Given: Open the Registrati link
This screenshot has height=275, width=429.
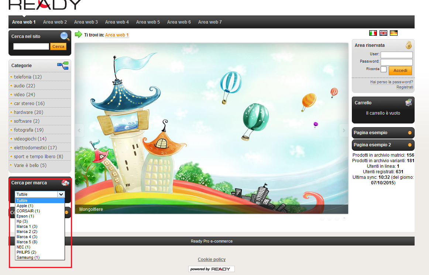Looking at the screenshot, I should (x=405, y=87).
